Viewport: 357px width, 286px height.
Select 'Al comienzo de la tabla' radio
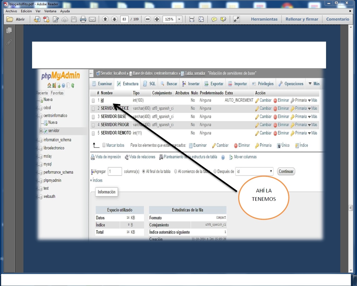[x=176, y=171]
